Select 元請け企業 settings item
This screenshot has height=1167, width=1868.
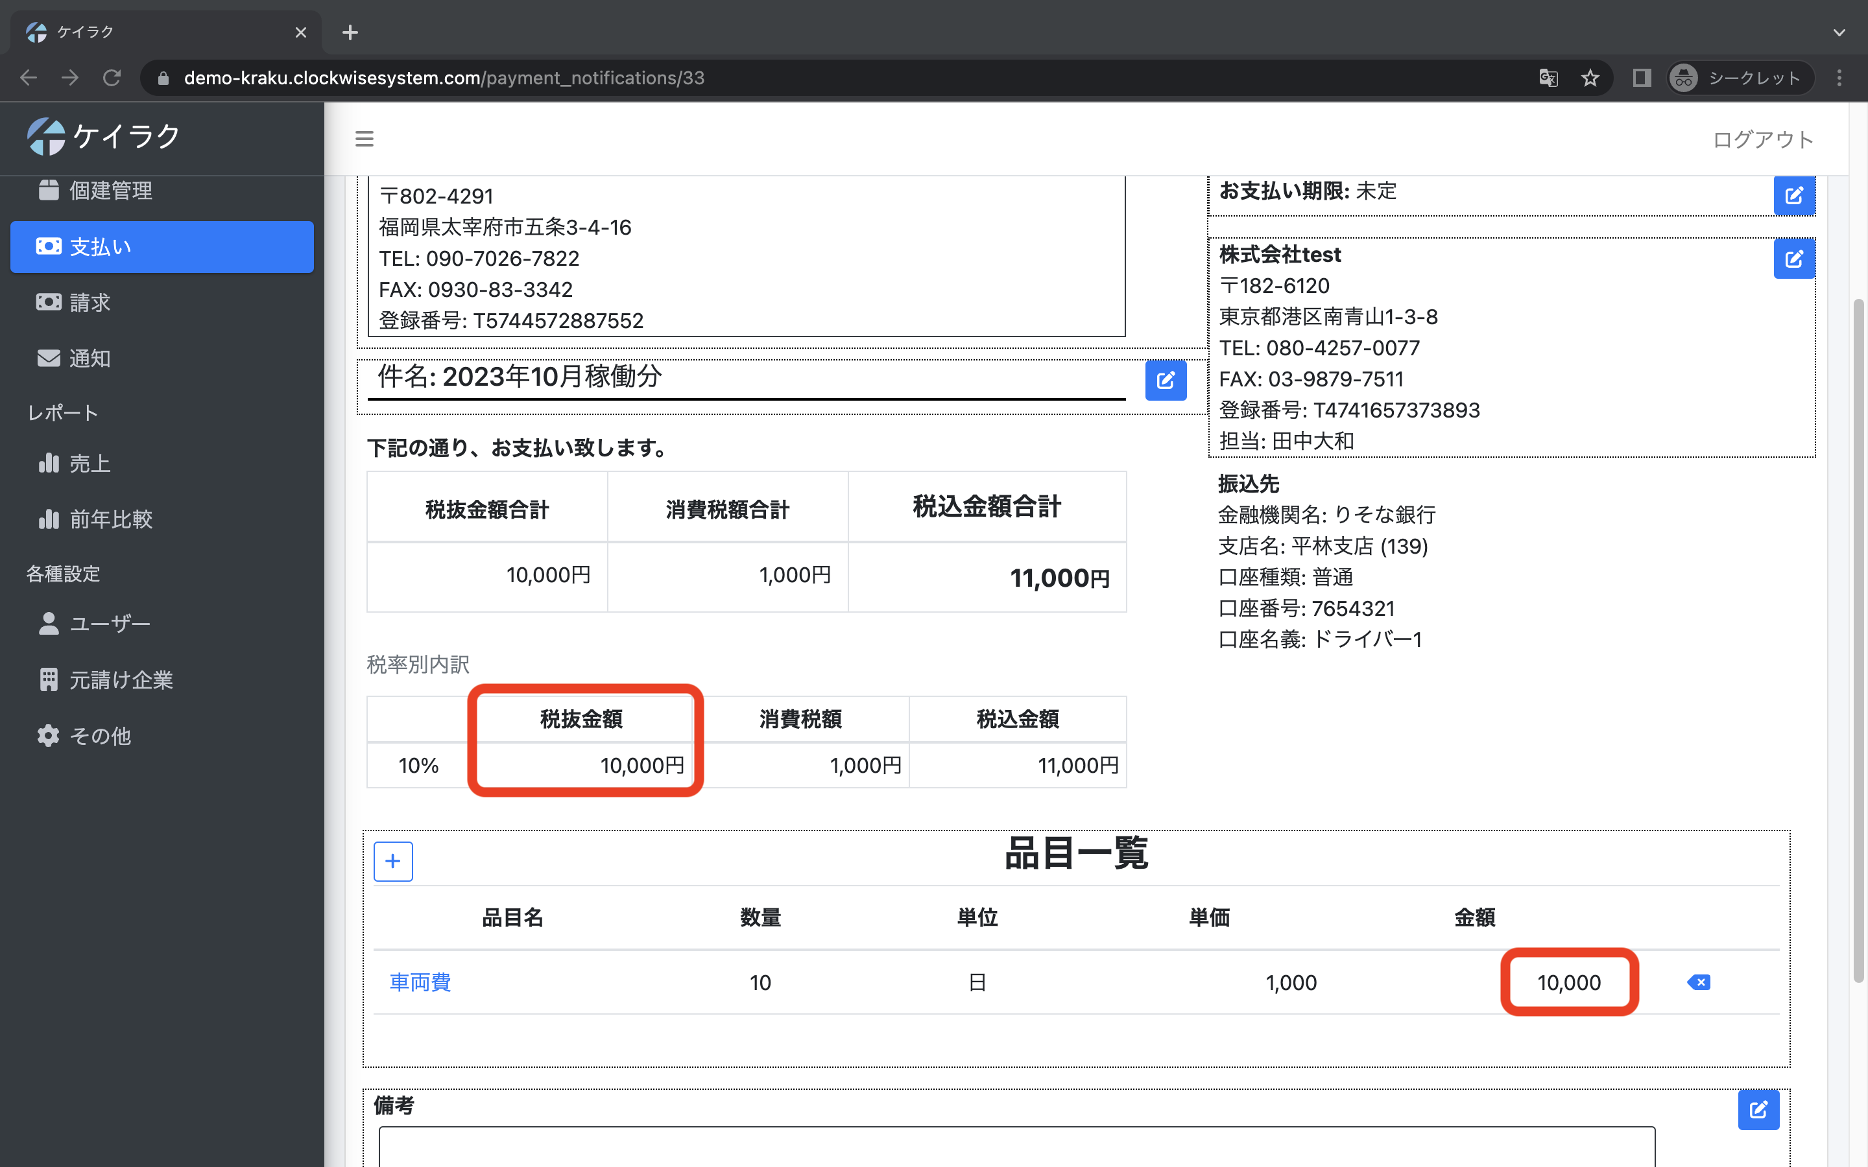click(x=121, y=680)
